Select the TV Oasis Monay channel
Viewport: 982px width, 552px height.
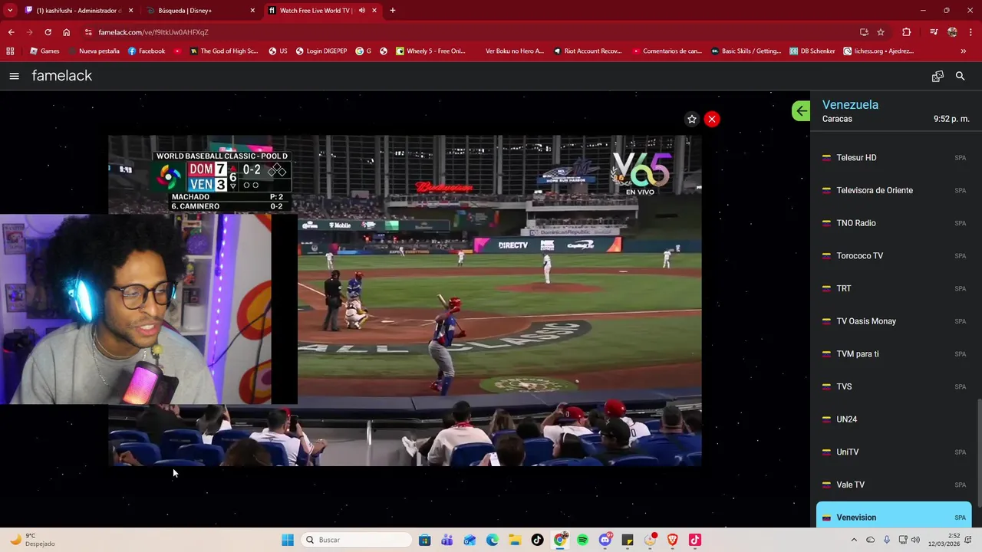pyautogui.click(x=894, y=321)
